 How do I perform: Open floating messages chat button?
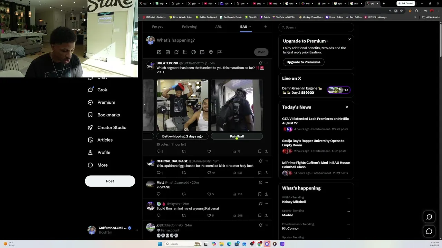point(429,231)
